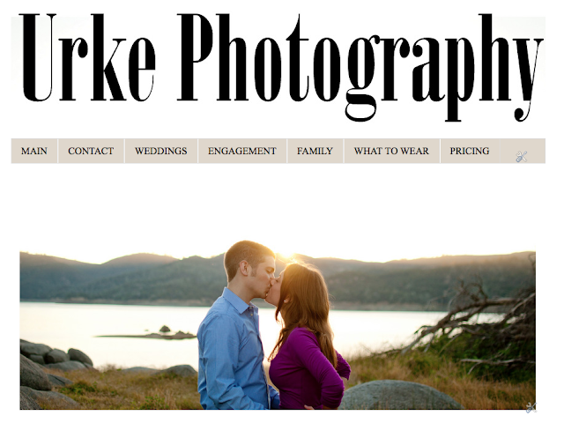Select the ENGAGEMENT menu item
This screenshot has width=564, height=423.
(242, 151)
